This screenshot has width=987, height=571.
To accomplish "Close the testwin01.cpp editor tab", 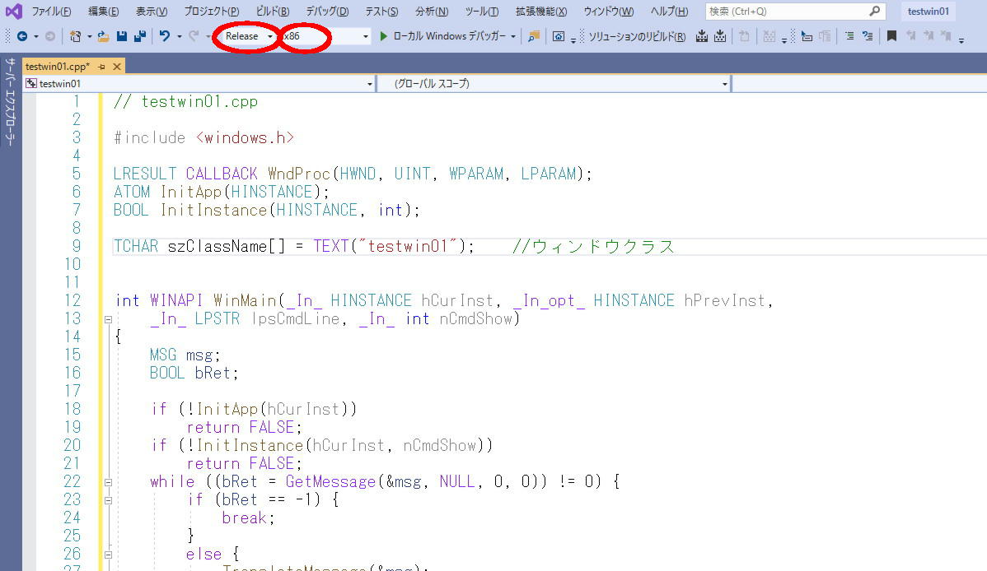I will click(x=117, y=67).
